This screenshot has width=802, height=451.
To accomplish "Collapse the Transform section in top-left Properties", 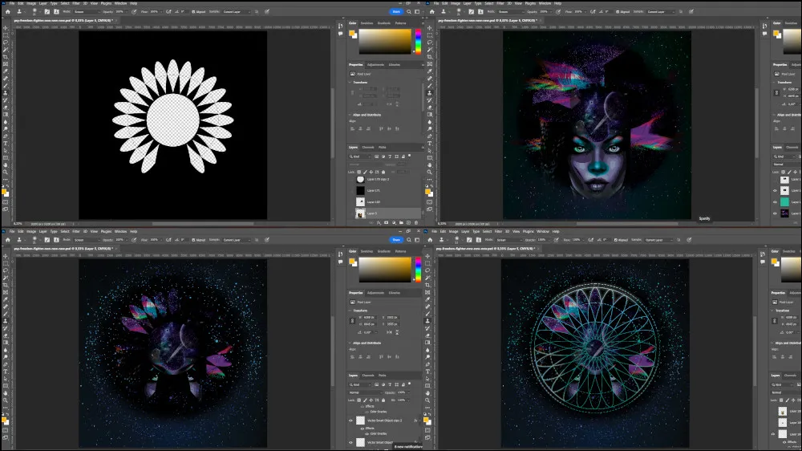I will point(350,83).
